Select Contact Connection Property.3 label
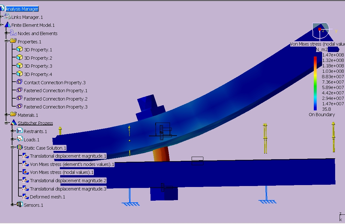The height and width of the screenshot is (224, 345). tap(54, 83)
